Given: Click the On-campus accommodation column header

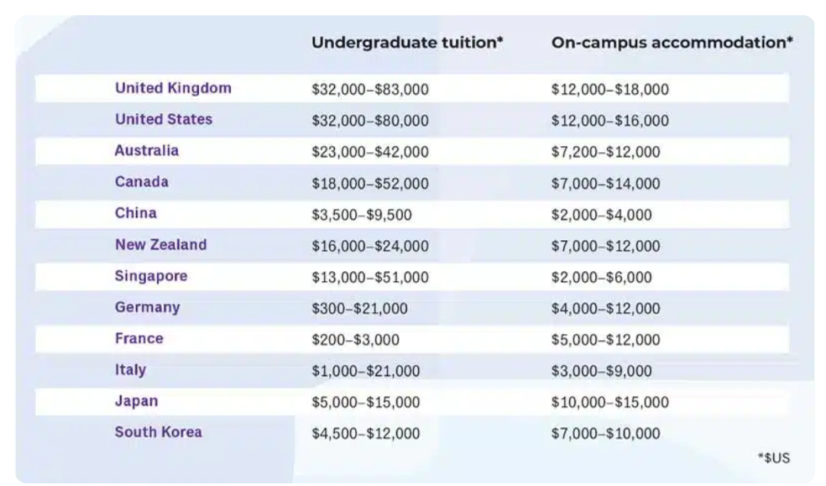Looking at the screenshot, I should coord(672,43).
